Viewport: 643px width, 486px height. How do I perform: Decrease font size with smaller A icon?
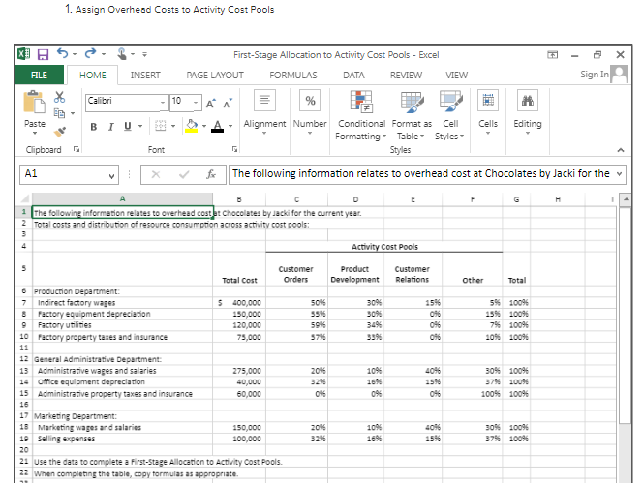pyautogui.click(x=228, y=104)
